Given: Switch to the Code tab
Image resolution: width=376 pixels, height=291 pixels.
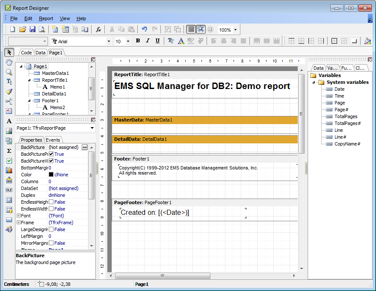Looking at the screenshot, I should point(26,53).
